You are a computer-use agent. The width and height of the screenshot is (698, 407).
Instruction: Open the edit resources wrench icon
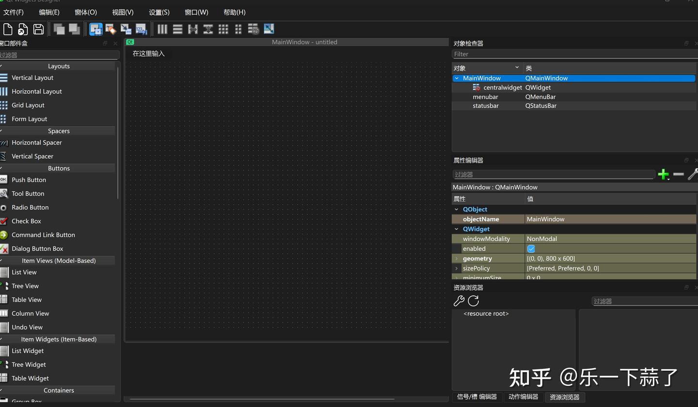[459, 301]
